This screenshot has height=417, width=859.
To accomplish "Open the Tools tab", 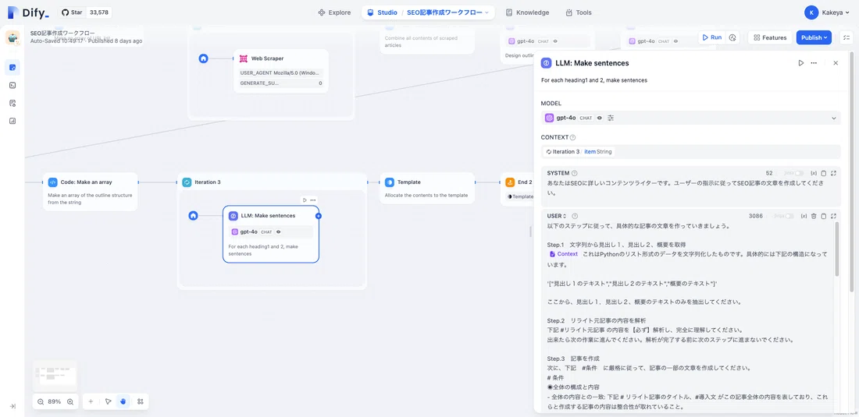I will pyautogui.click(x=579, y=12).
